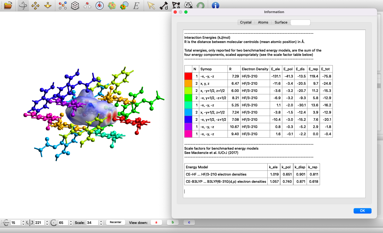The image size is (383, 233).
Task: Click the red swatch in energy table
Action: tap(188, 76)
